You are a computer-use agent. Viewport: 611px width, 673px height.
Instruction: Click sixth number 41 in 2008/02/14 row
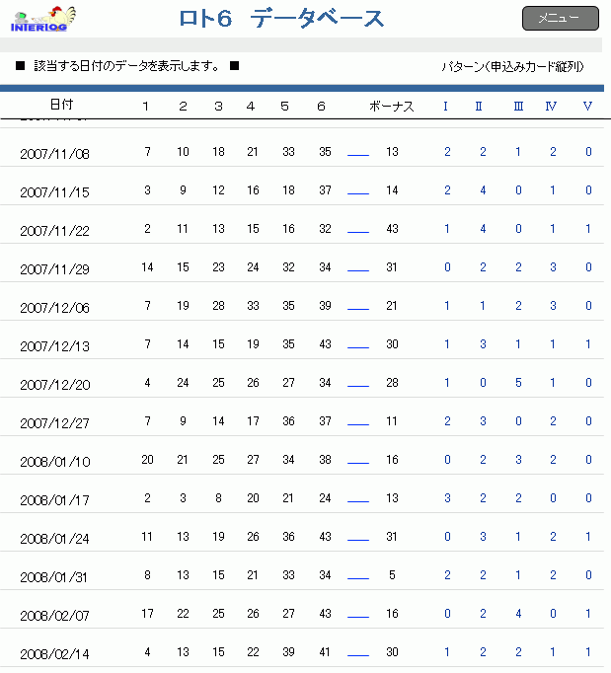[x=325, y=652]
